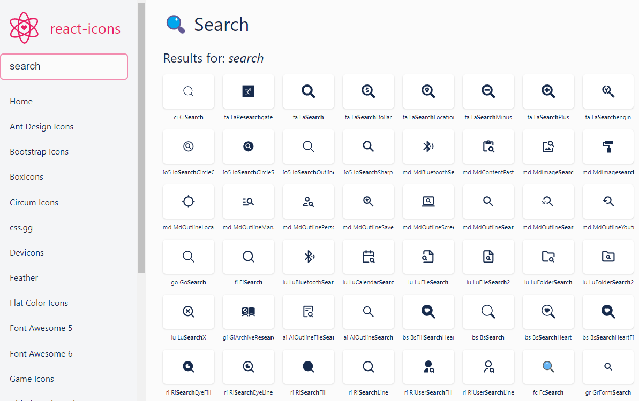The image size is (639, 401).
Task: Select the FaSearchDollar icon
Action: point(368,91)
